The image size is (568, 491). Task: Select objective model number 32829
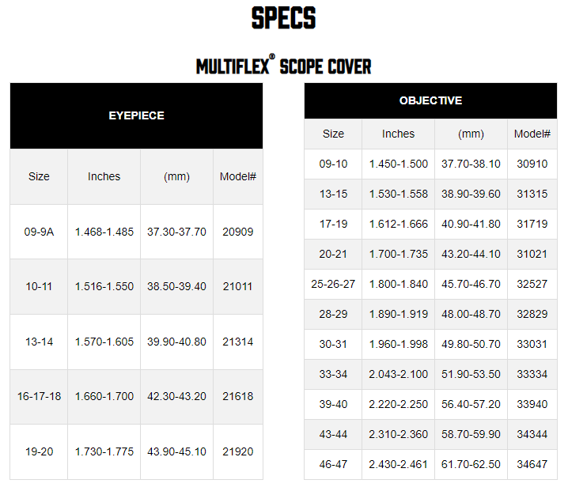[x=532, y=314]
